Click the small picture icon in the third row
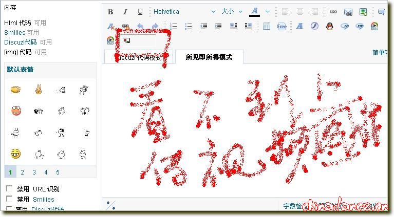This screenshot has width=394, height=217. (126, 40)
